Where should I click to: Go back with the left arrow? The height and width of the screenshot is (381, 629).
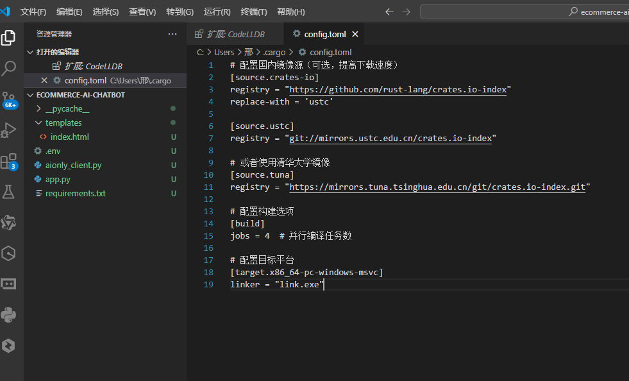(x=389, y=12)
